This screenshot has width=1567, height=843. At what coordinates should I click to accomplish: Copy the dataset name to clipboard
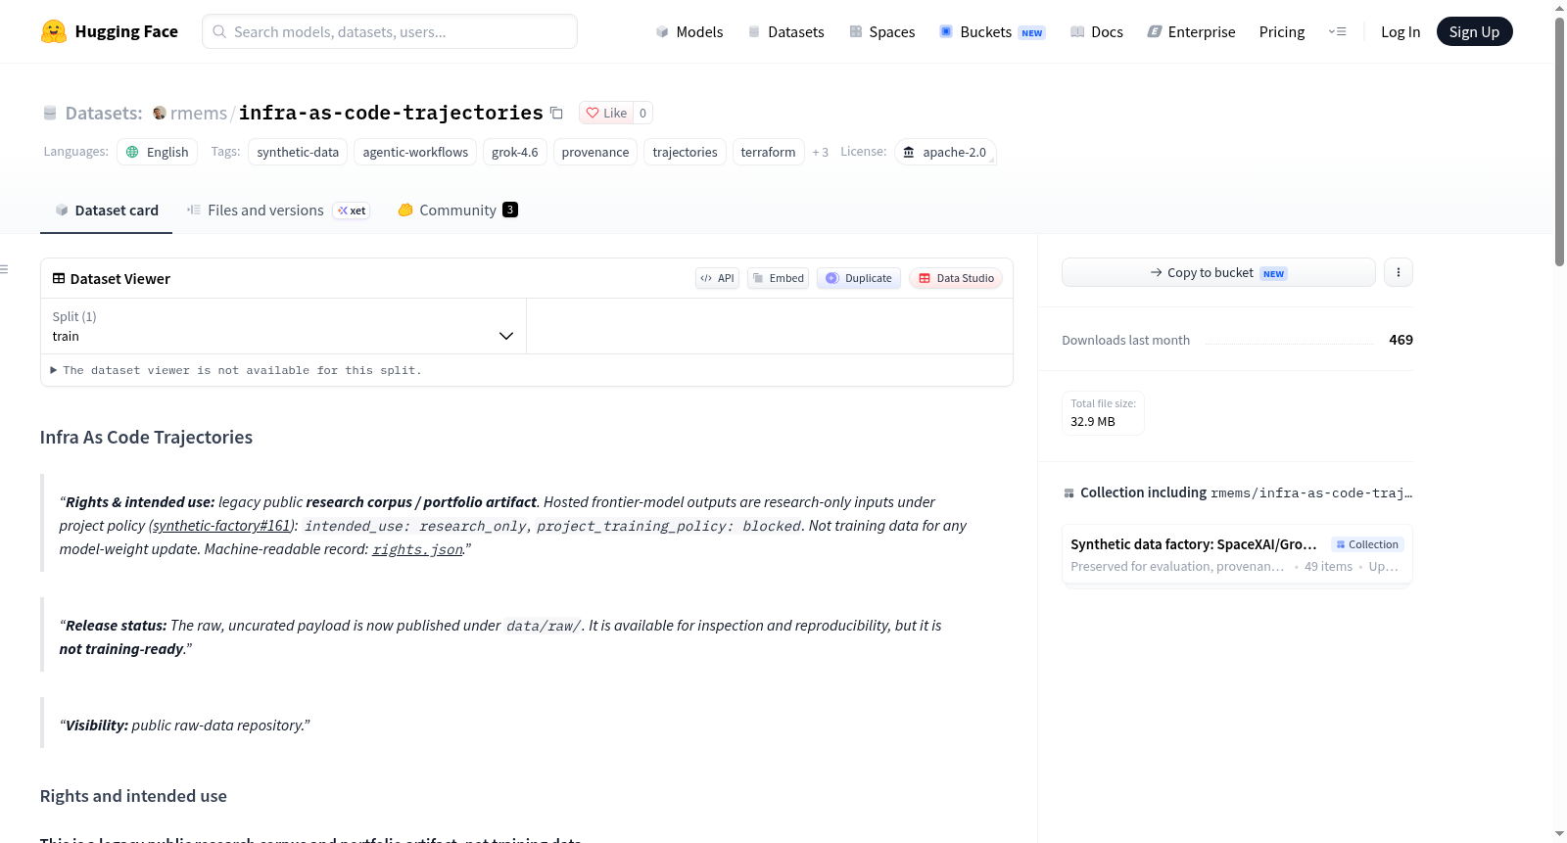[556, 113]
